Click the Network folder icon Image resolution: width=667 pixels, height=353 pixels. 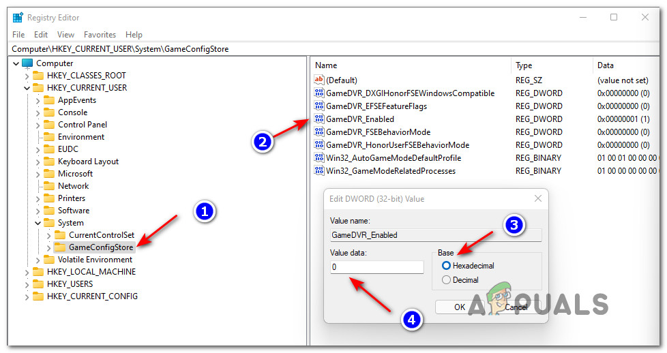tap(49, 186)
